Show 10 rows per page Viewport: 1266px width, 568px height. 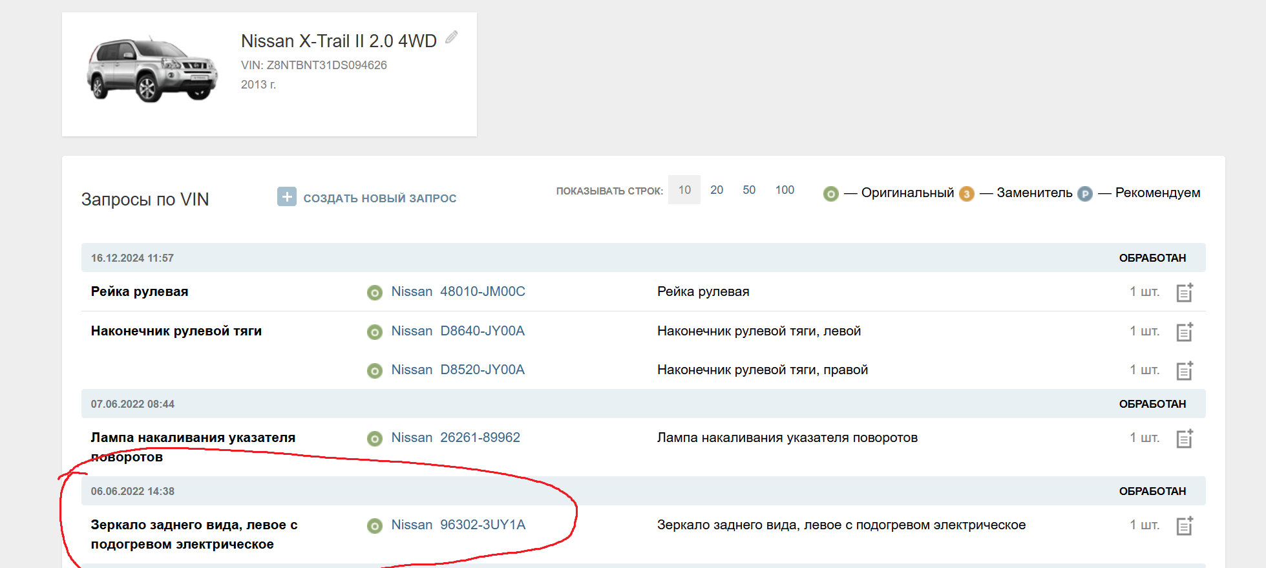[x=684, y=190]
